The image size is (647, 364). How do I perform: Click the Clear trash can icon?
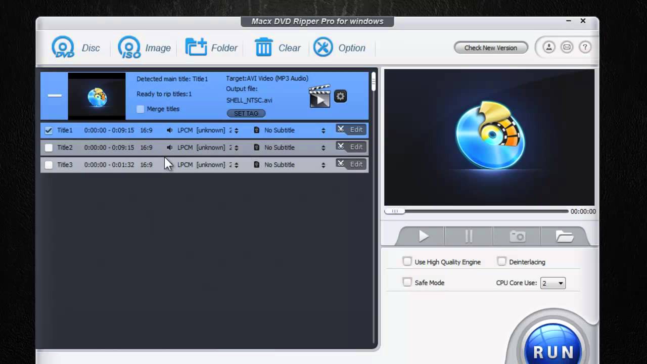[263, 47]
